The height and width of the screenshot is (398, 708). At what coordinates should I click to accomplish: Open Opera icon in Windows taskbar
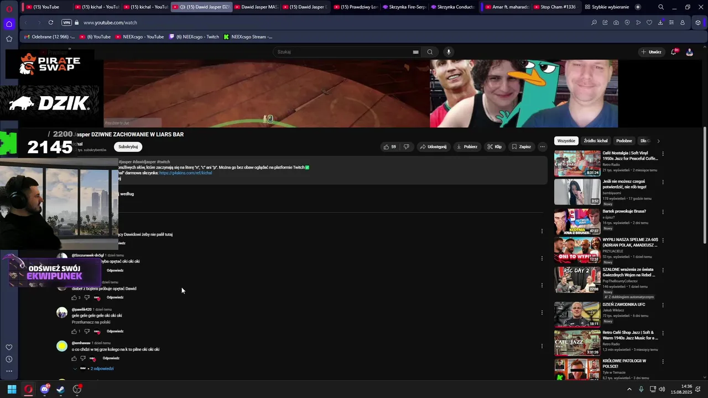(x=28, y=389)
